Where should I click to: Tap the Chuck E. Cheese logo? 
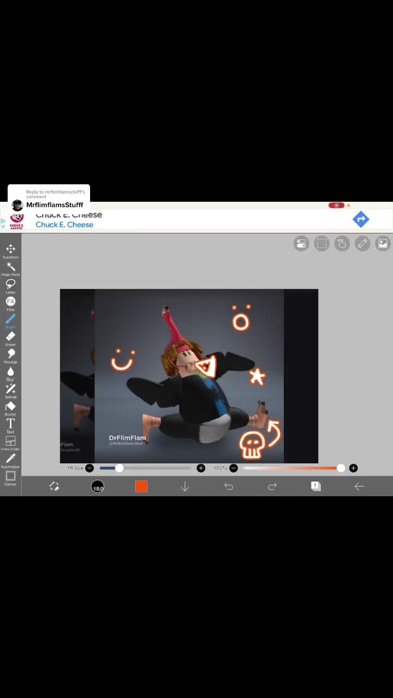[x=17, y=221]
